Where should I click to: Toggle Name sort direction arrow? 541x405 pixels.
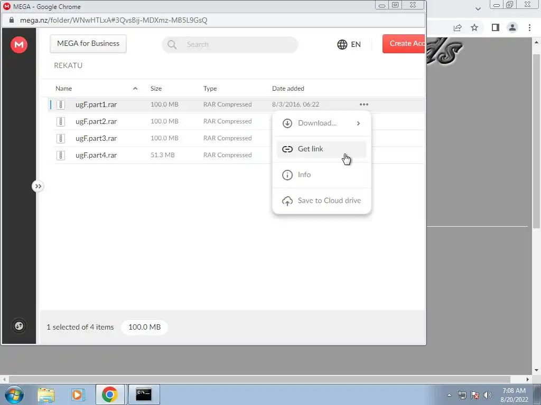[135, 89]
